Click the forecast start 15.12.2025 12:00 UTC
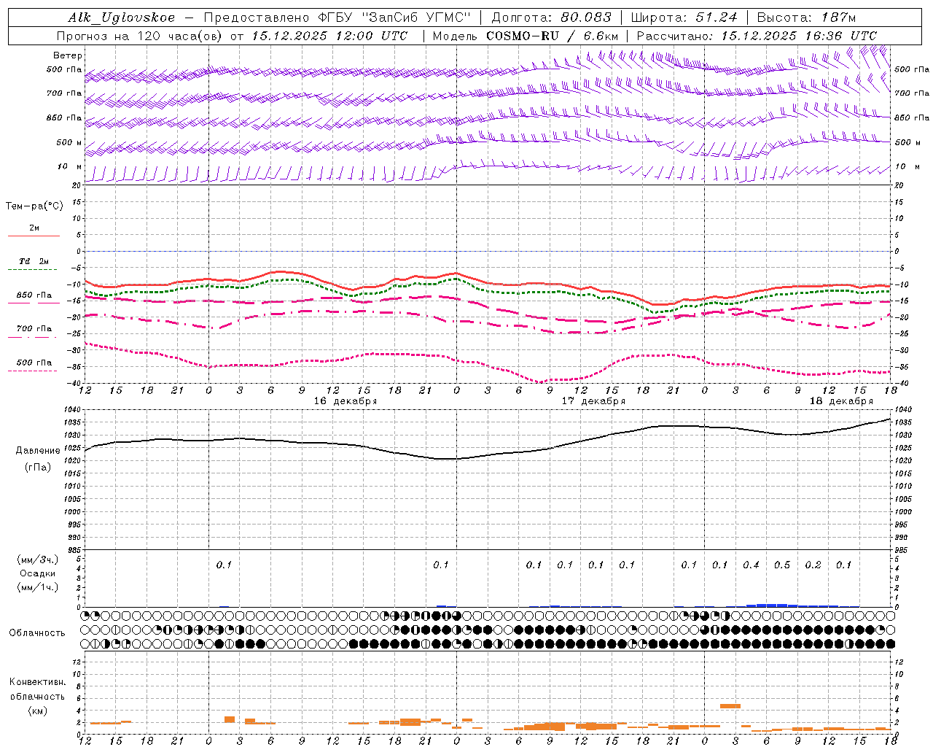The height and width of the screenshot is (747, 933). (x=330, y=36)
